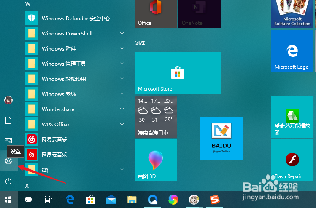
Task: Launch the Flash Repair tile
Action: (292, 160)
